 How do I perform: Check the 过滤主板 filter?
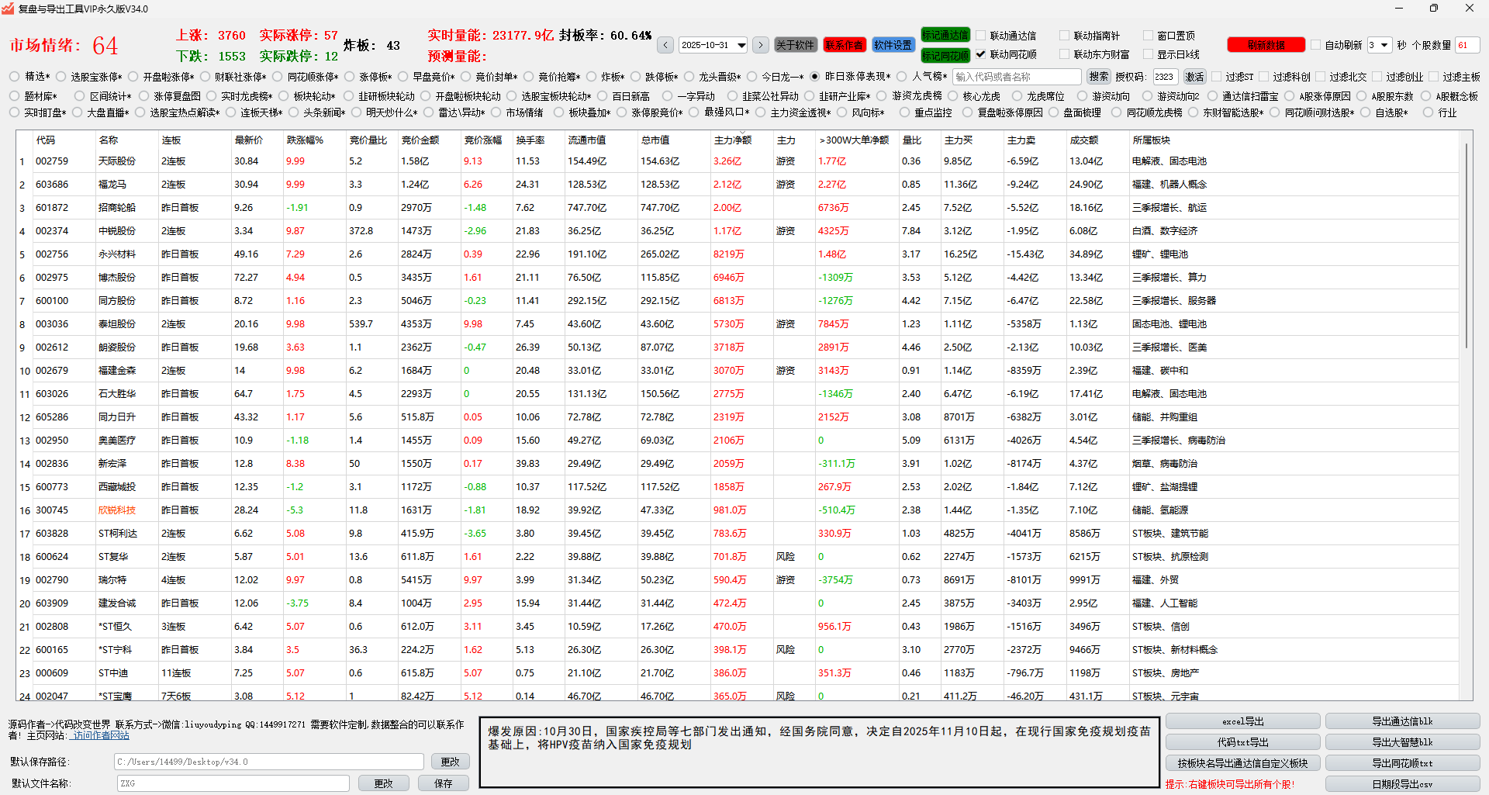pyautogui.click(x=1434, y=77)
